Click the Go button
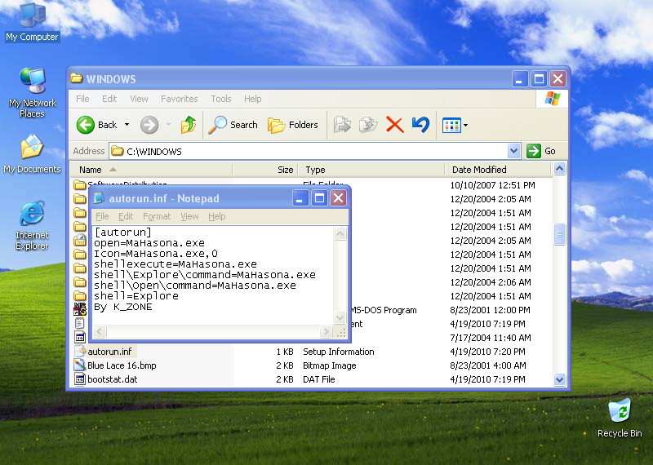 [x=541, y=151]
